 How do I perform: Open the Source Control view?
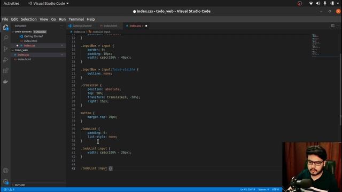tap(6, 49)
